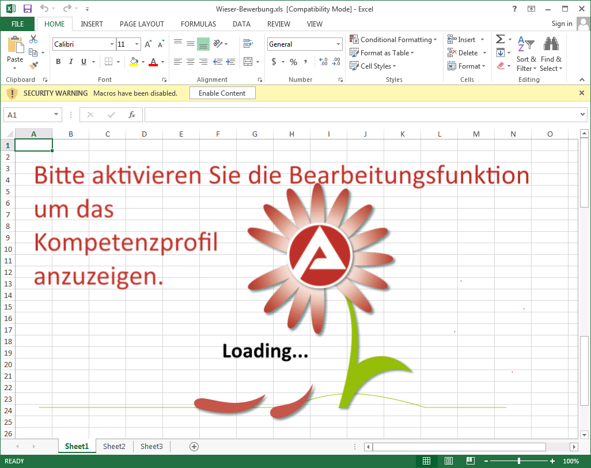Toggle Align Left
This screenshot has height=468, width=591.
tap(178, 62)
